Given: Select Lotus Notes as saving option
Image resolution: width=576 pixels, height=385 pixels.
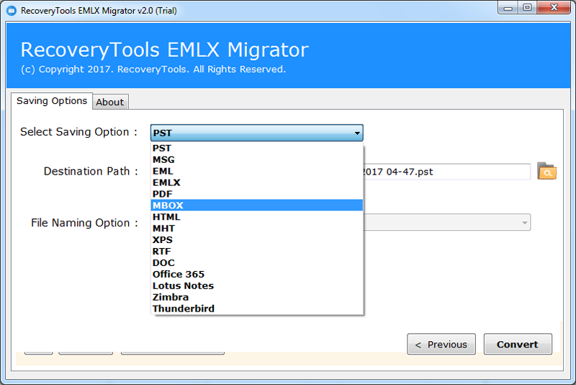Looking at the screenshot, I should 257,286.
